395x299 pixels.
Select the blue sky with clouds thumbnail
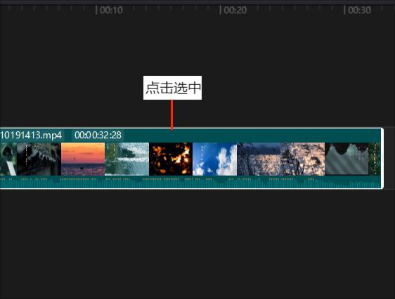coord(214,159)
